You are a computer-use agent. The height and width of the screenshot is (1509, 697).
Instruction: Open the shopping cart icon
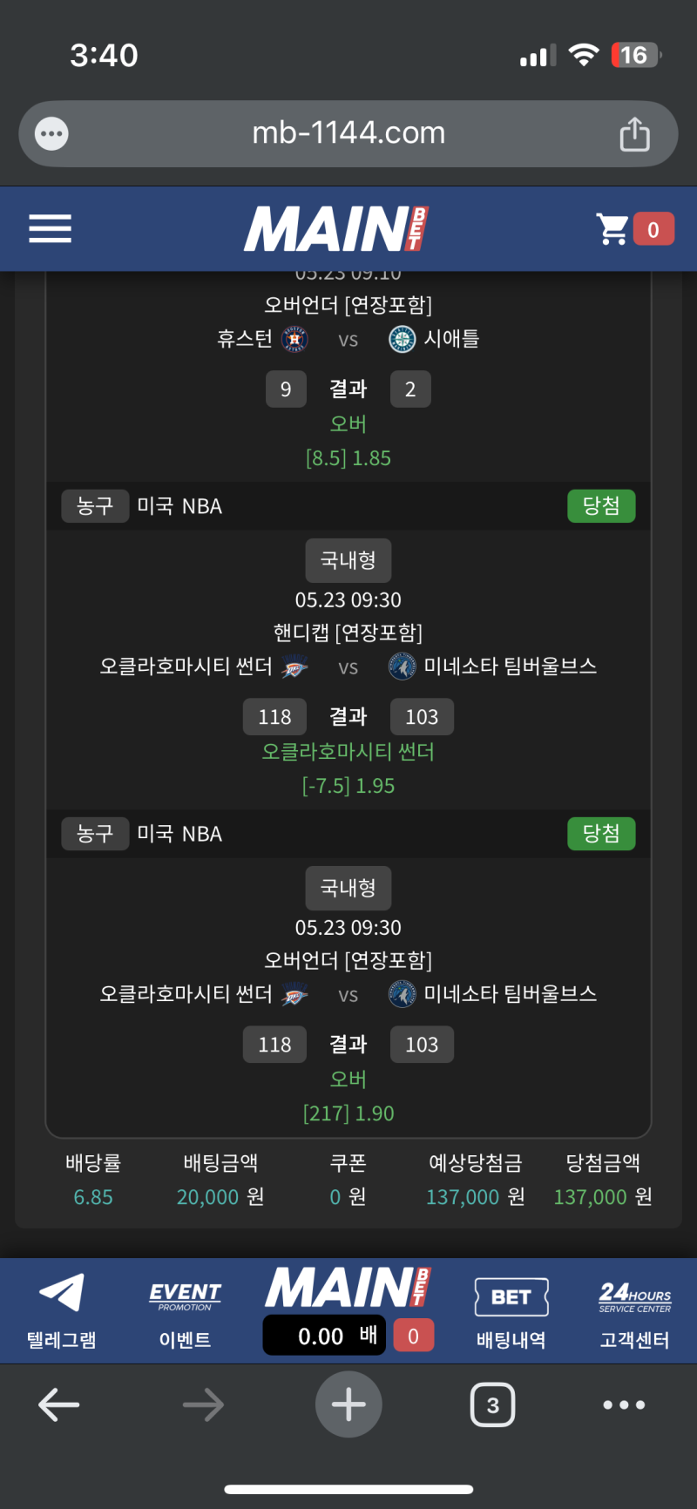612,229
